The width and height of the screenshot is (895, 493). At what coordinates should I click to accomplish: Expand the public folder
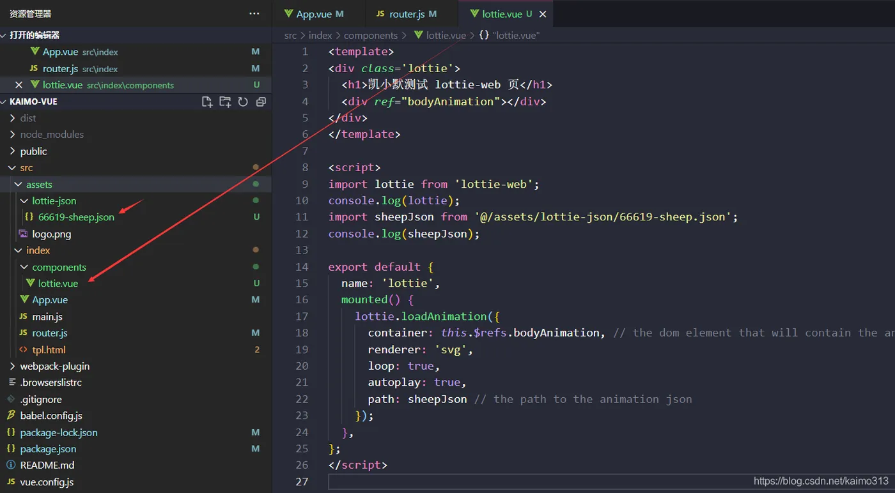click(x=33, y=151)
